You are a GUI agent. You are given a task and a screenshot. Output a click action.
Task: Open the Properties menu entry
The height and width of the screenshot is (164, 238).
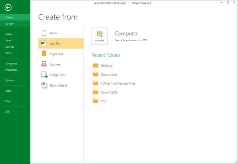click(12, 70)
